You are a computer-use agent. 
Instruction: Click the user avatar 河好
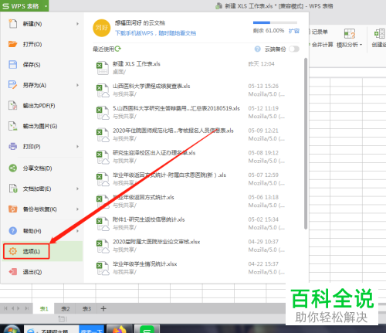[102, 28]
